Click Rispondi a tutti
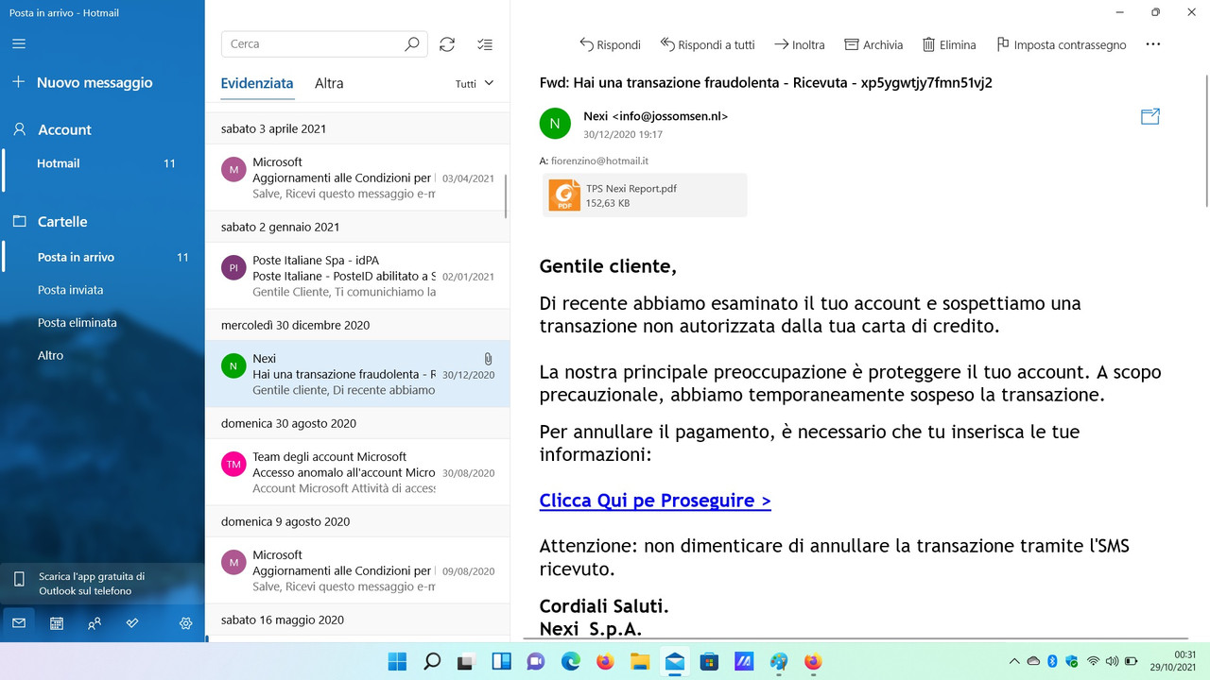This screenshot has width=1210, height=680. click(x=708, y=44)
